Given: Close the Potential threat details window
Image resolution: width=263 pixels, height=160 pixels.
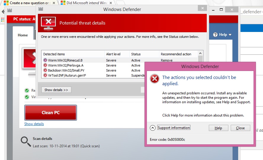Looking at the screenshot, I should click(203, 8).
